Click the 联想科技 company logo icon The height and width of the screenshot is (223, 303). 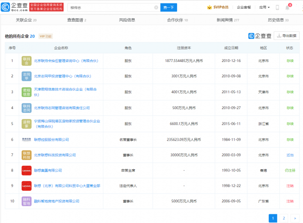(x=27, y=155)
